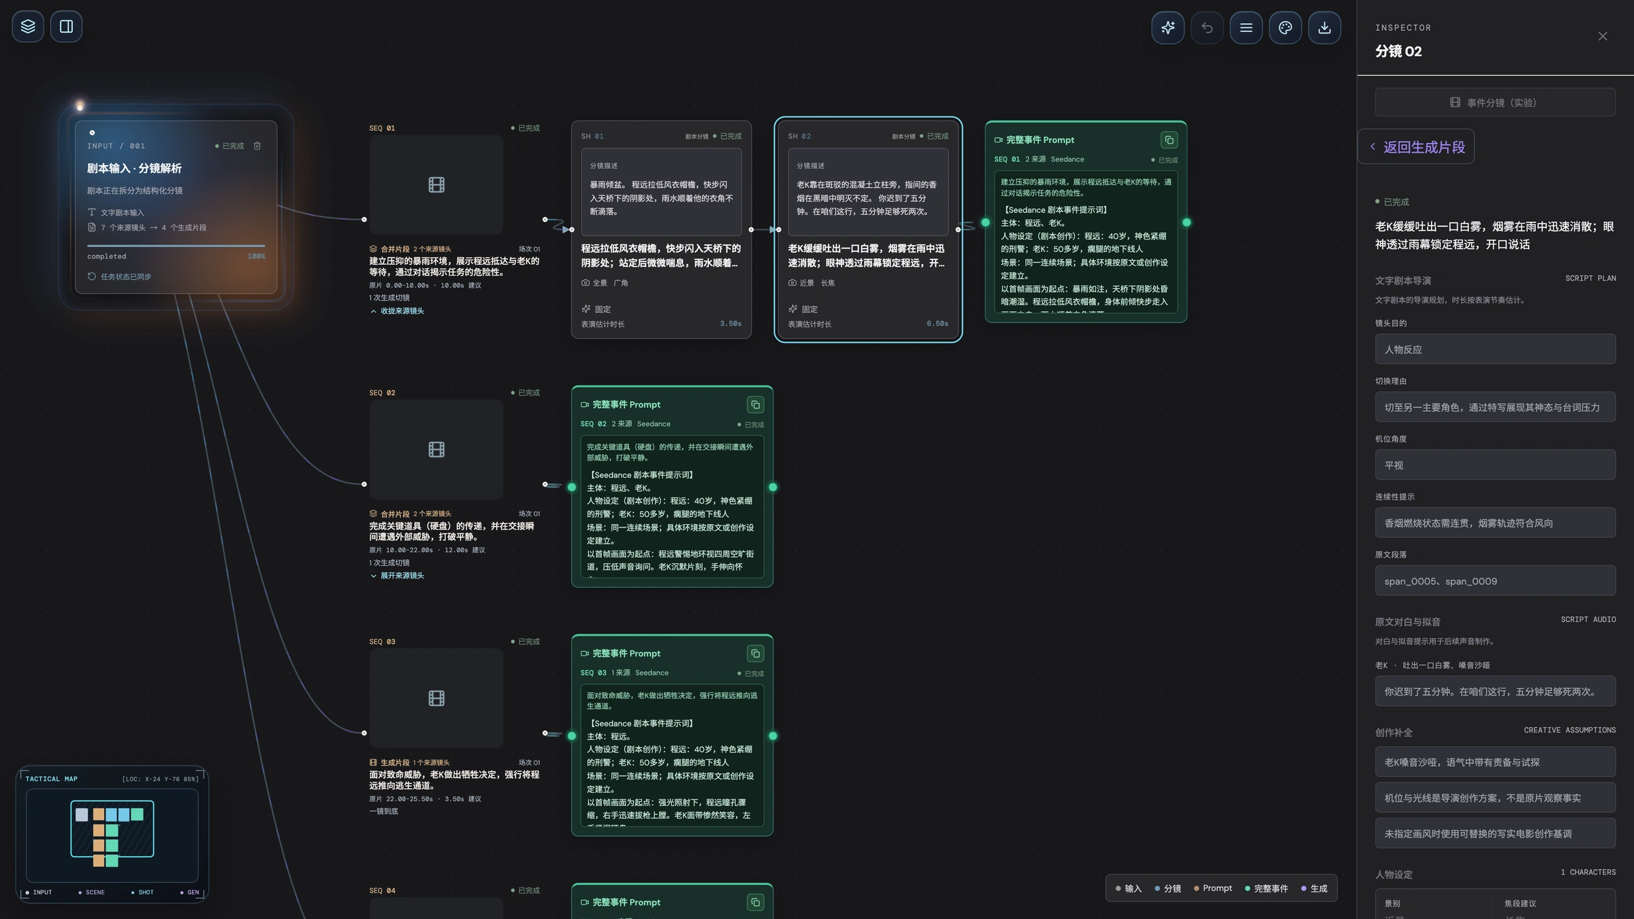Image resolution: width=1634 pixels, height=919 pixels.
Task: Click the 切换理由 field
Action: point(1495,407)
